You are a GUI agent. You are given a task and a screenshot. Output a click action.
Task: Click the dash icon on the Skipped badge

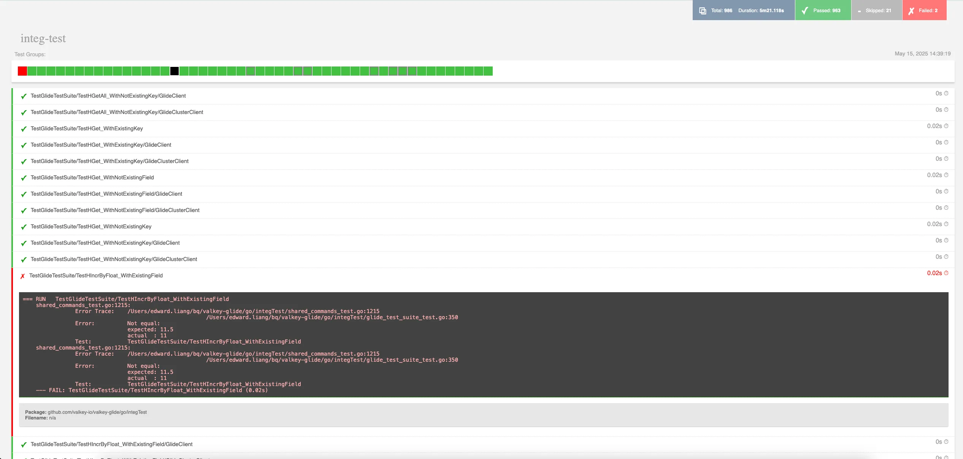coord(860,10)
